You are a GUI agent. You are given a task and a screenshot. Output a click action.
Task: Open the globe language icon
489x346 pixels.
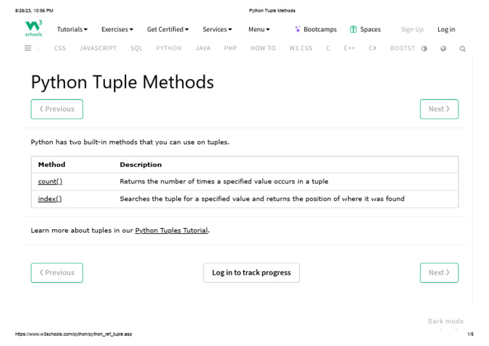[x=443, y=48]
